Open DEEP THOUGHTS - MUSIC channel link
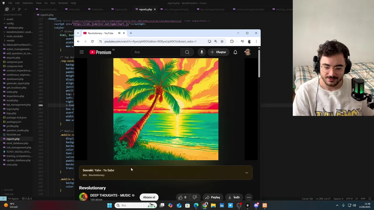The image size is (374, 210). click(x=110, y=195)
